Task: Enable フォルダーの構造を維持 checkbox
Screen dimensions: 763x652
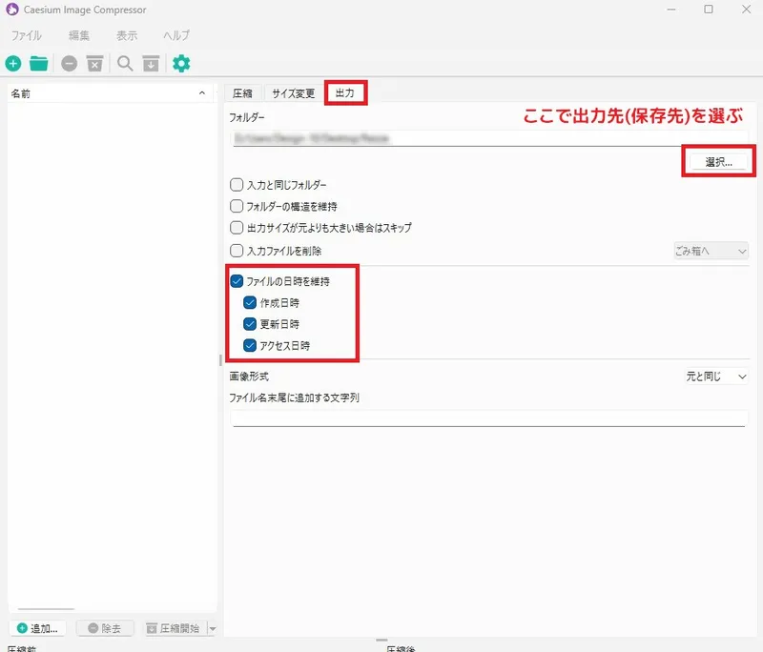Action: (x=237, y=206)
